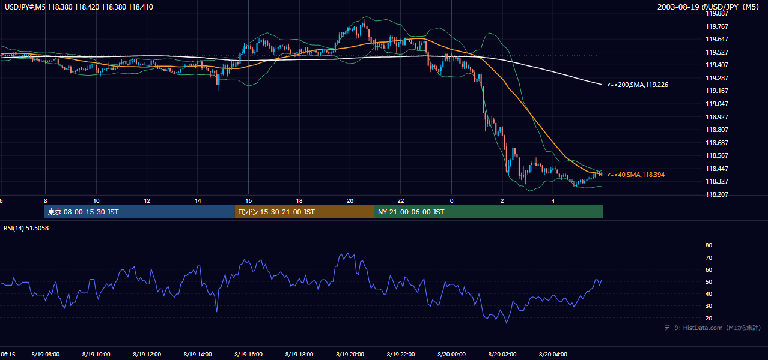Click the RSI(14) 51.5058 indicator label
Image resolution: width=768 pixels, height=360 pixels.
point(26,228)
